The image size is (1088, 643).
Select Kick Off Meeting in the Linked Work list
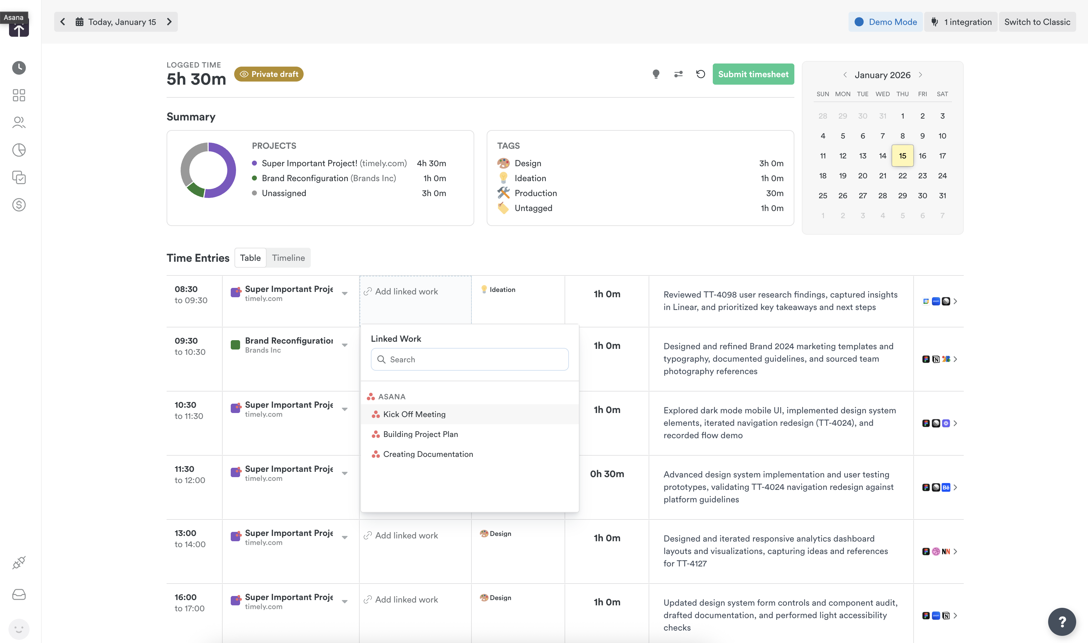coord(414,414)
